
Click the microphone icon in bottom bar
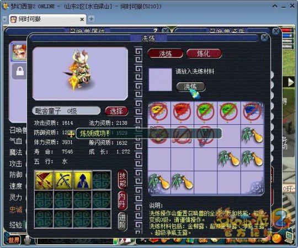coord(28,240)
